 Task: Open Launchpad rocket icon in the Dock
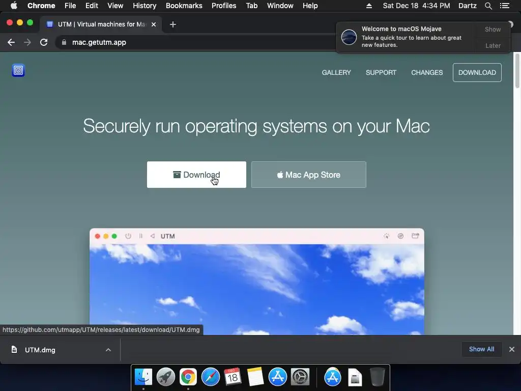pyautogui.click(x=166, y=377)
